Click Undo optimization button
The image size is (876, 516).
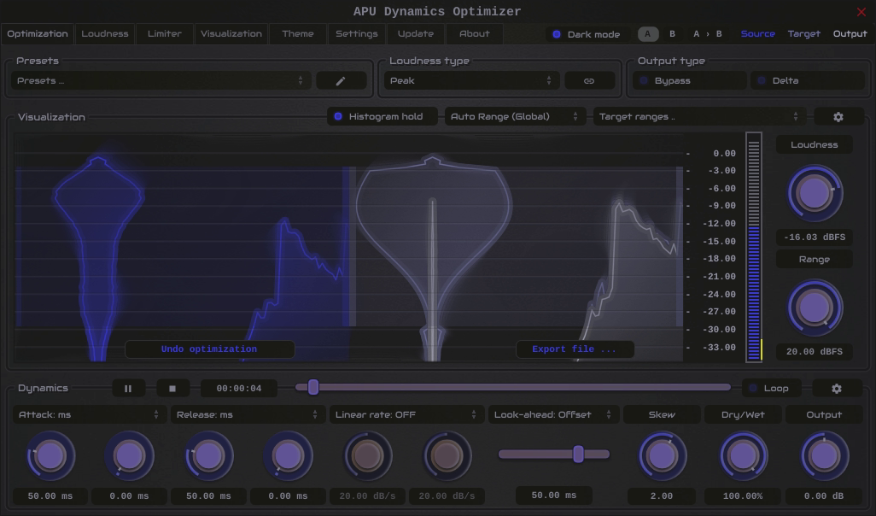click(209, 349)
